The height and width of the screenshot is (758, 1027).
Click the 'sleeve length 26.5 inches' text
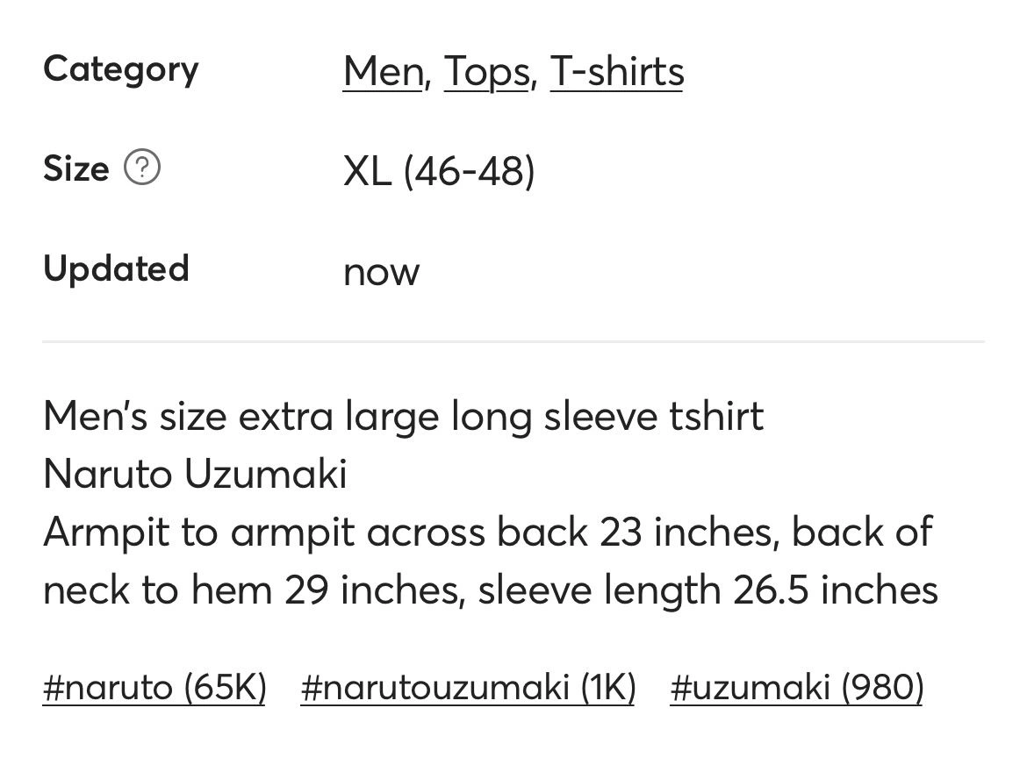pos(708,590)
